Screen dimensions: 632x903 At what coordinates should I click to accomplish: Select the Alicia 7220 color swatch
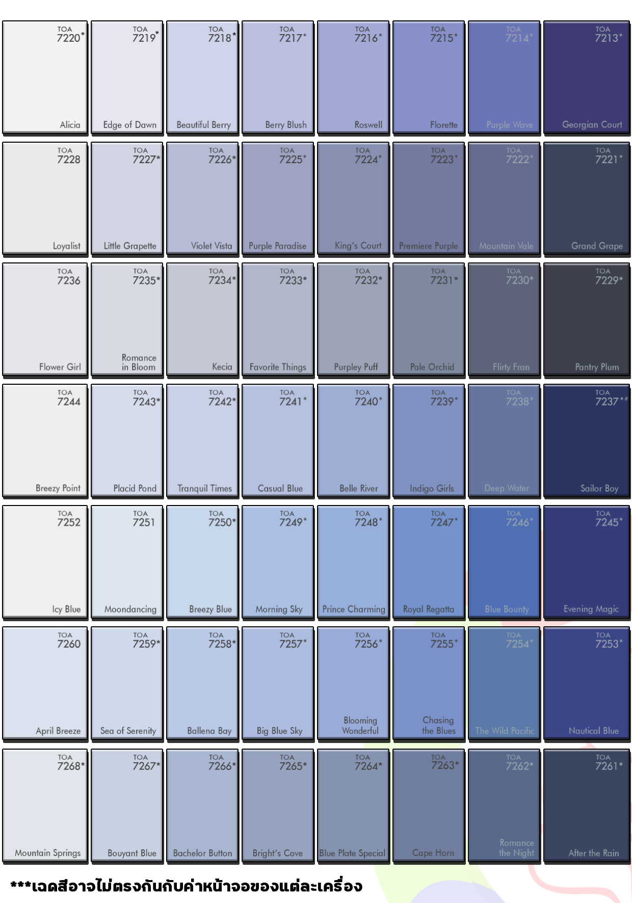[x=45, y=77]
